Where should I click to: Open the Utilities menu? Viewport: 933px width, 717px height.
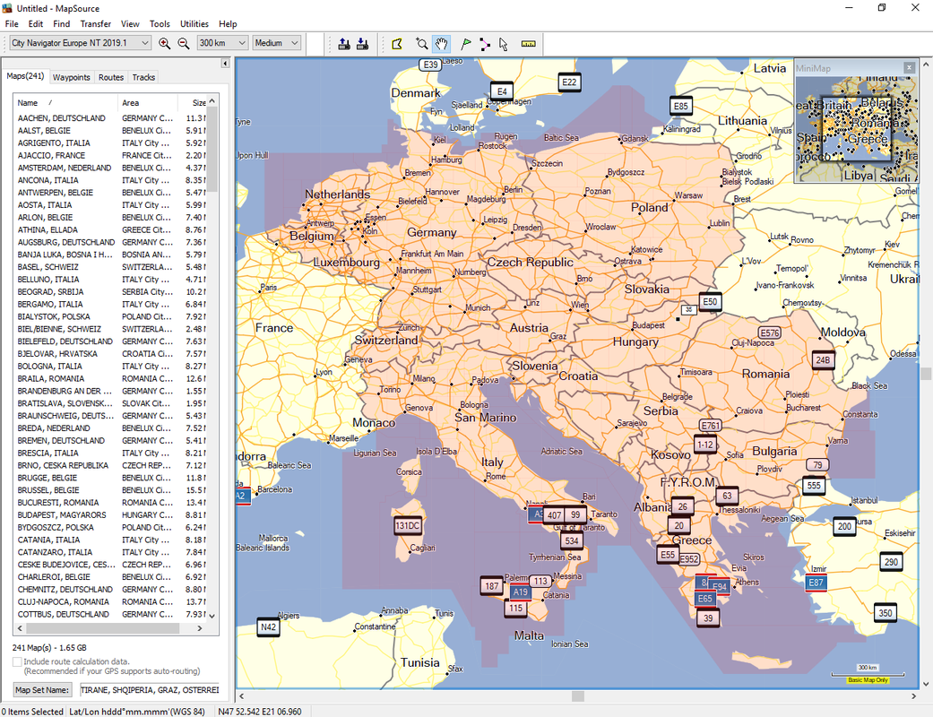pos(194,24)
